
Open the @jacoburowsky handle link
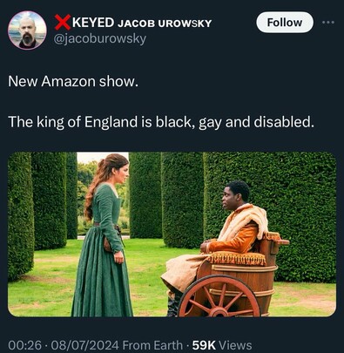point(100,38)
